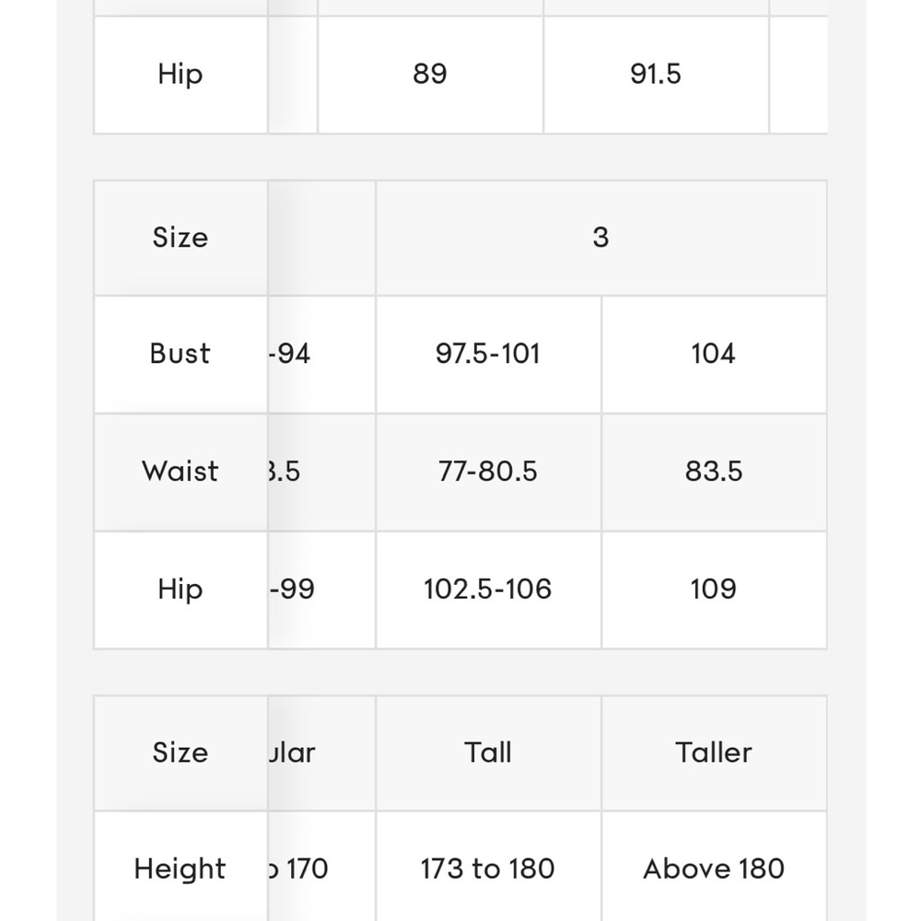Click the Hip 109 cell
921x921 pixels.
pyautogui.click(x=714, y=589)
